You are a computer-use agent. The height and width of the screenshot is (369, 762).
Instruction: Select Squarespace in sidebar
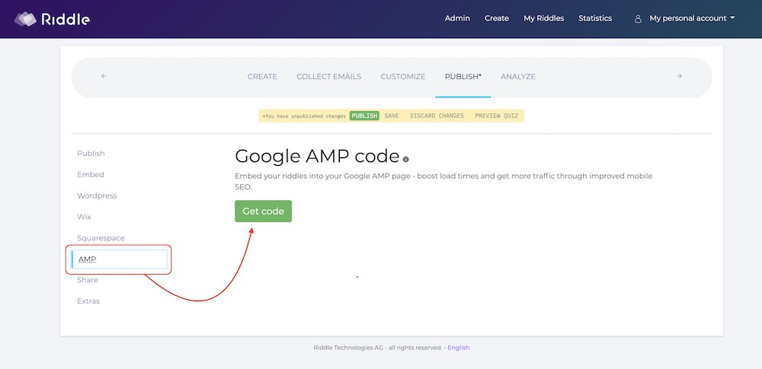(x=101, y=238)
